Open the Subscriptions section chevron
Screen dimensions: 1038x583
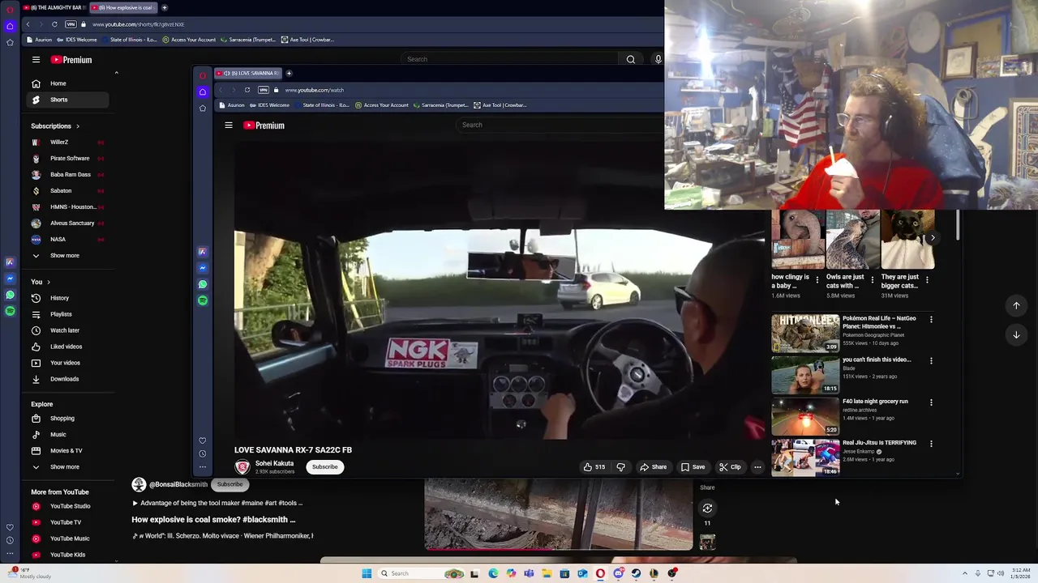coord(78,126)
